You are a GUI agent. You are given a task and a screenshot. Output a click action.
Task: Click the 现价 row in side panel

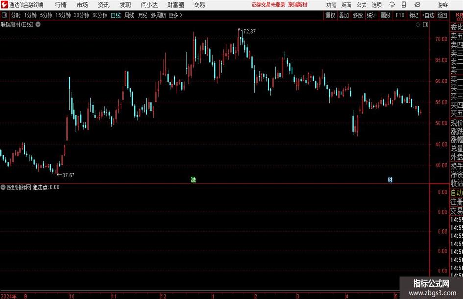pyautogui.click(x=457, y=123)
